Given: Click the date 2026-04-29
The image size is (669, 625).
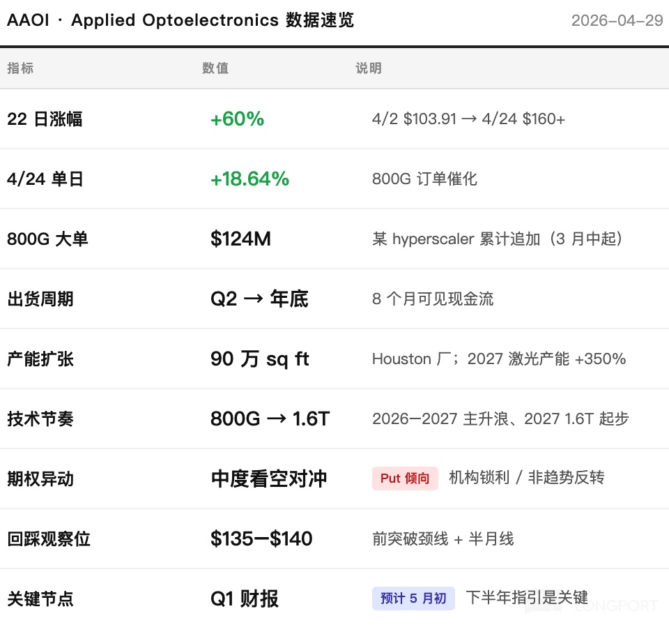Looking at the screenshot, I should pos(617,20).
